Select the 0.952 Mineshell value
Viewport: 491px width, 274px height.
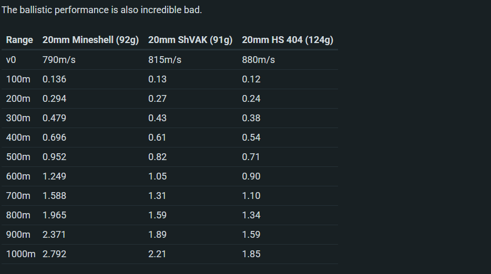tap(54, 157)
